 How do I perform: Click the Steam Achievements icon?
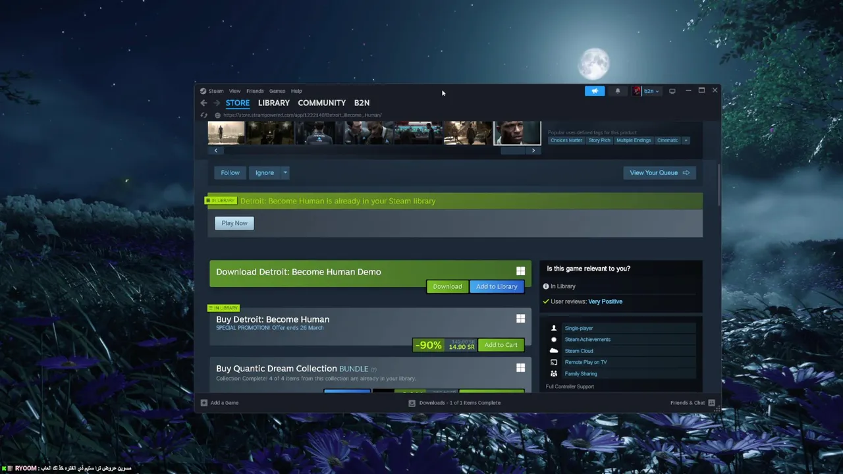coord(554,340)
